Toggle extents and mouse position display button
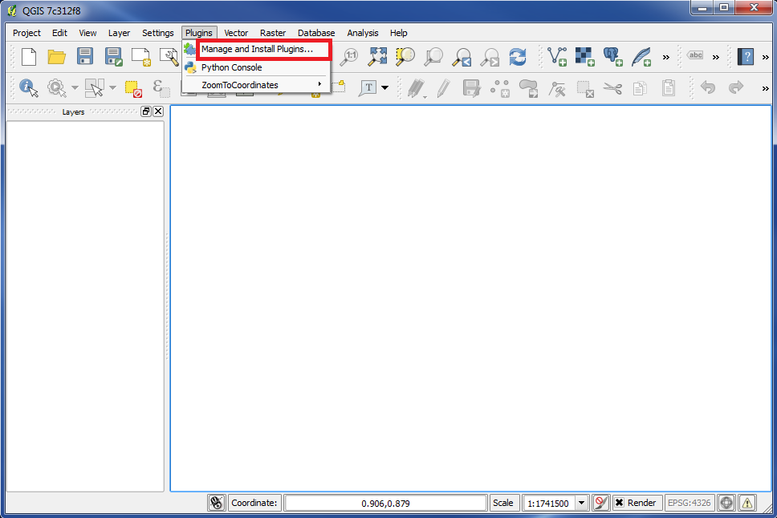 click(217, 503)
